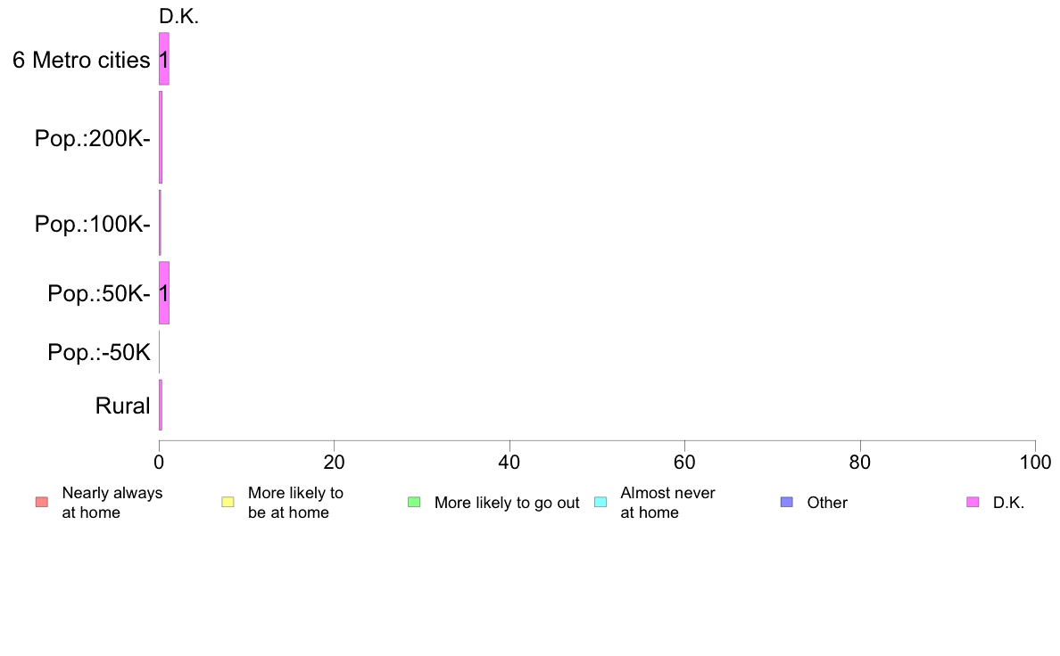Click the red Nearly always at home swatch

pos(41,502)
